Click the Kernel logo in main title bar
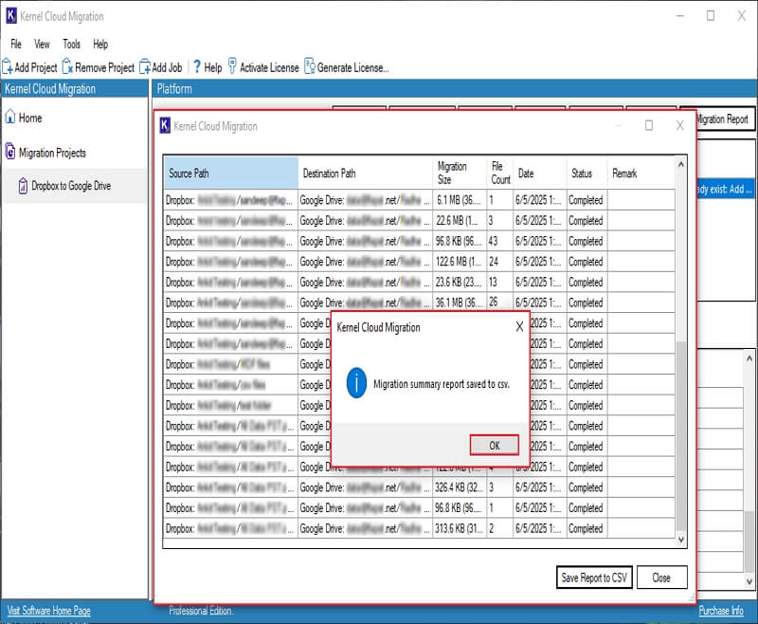 coord(11,15)
